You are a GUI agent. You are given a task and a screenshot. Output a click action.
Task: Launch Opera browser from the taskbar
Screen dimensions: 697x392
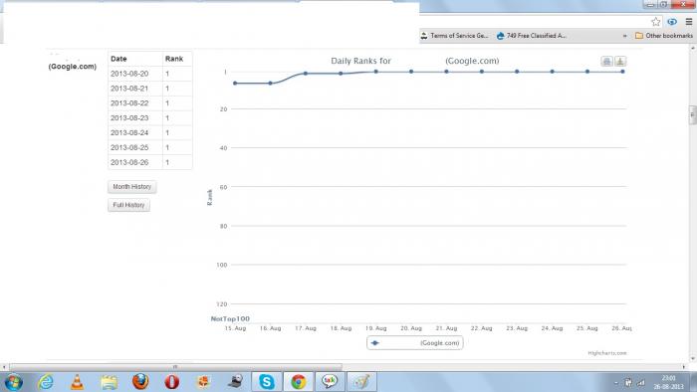pyautogui.click(x=172, y=382)
